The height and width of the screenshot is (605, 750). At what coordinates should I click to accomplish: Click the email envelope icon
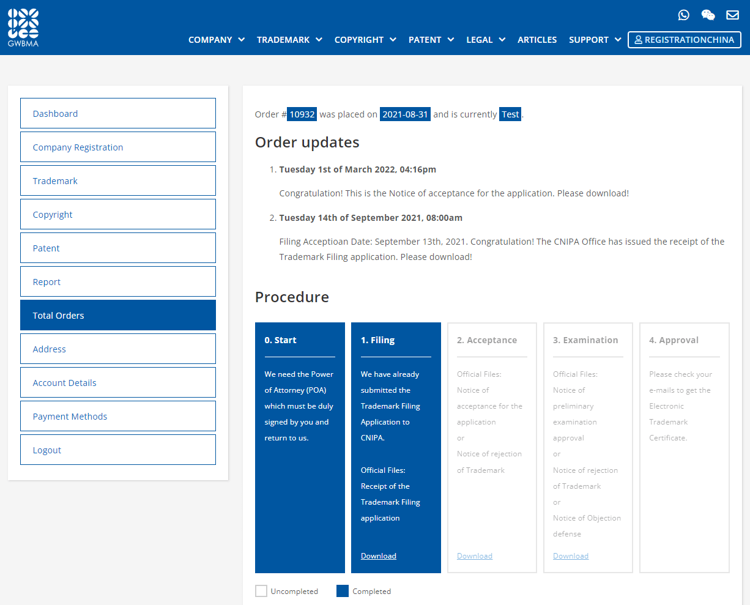(x=732, y=15)
